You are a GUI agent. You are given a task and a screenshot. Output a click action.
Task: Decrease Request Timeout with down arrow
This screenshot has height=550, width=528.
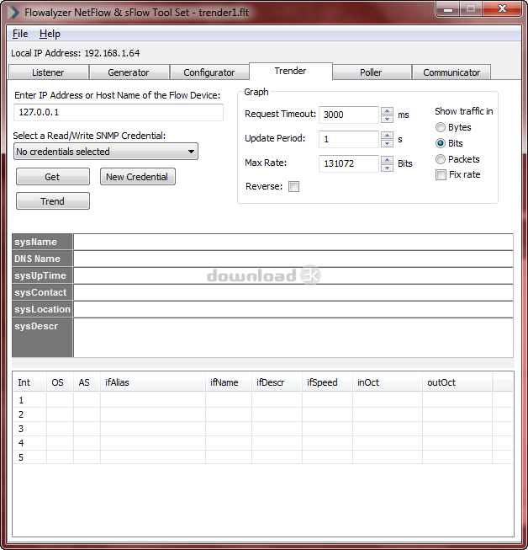point(387,119)
